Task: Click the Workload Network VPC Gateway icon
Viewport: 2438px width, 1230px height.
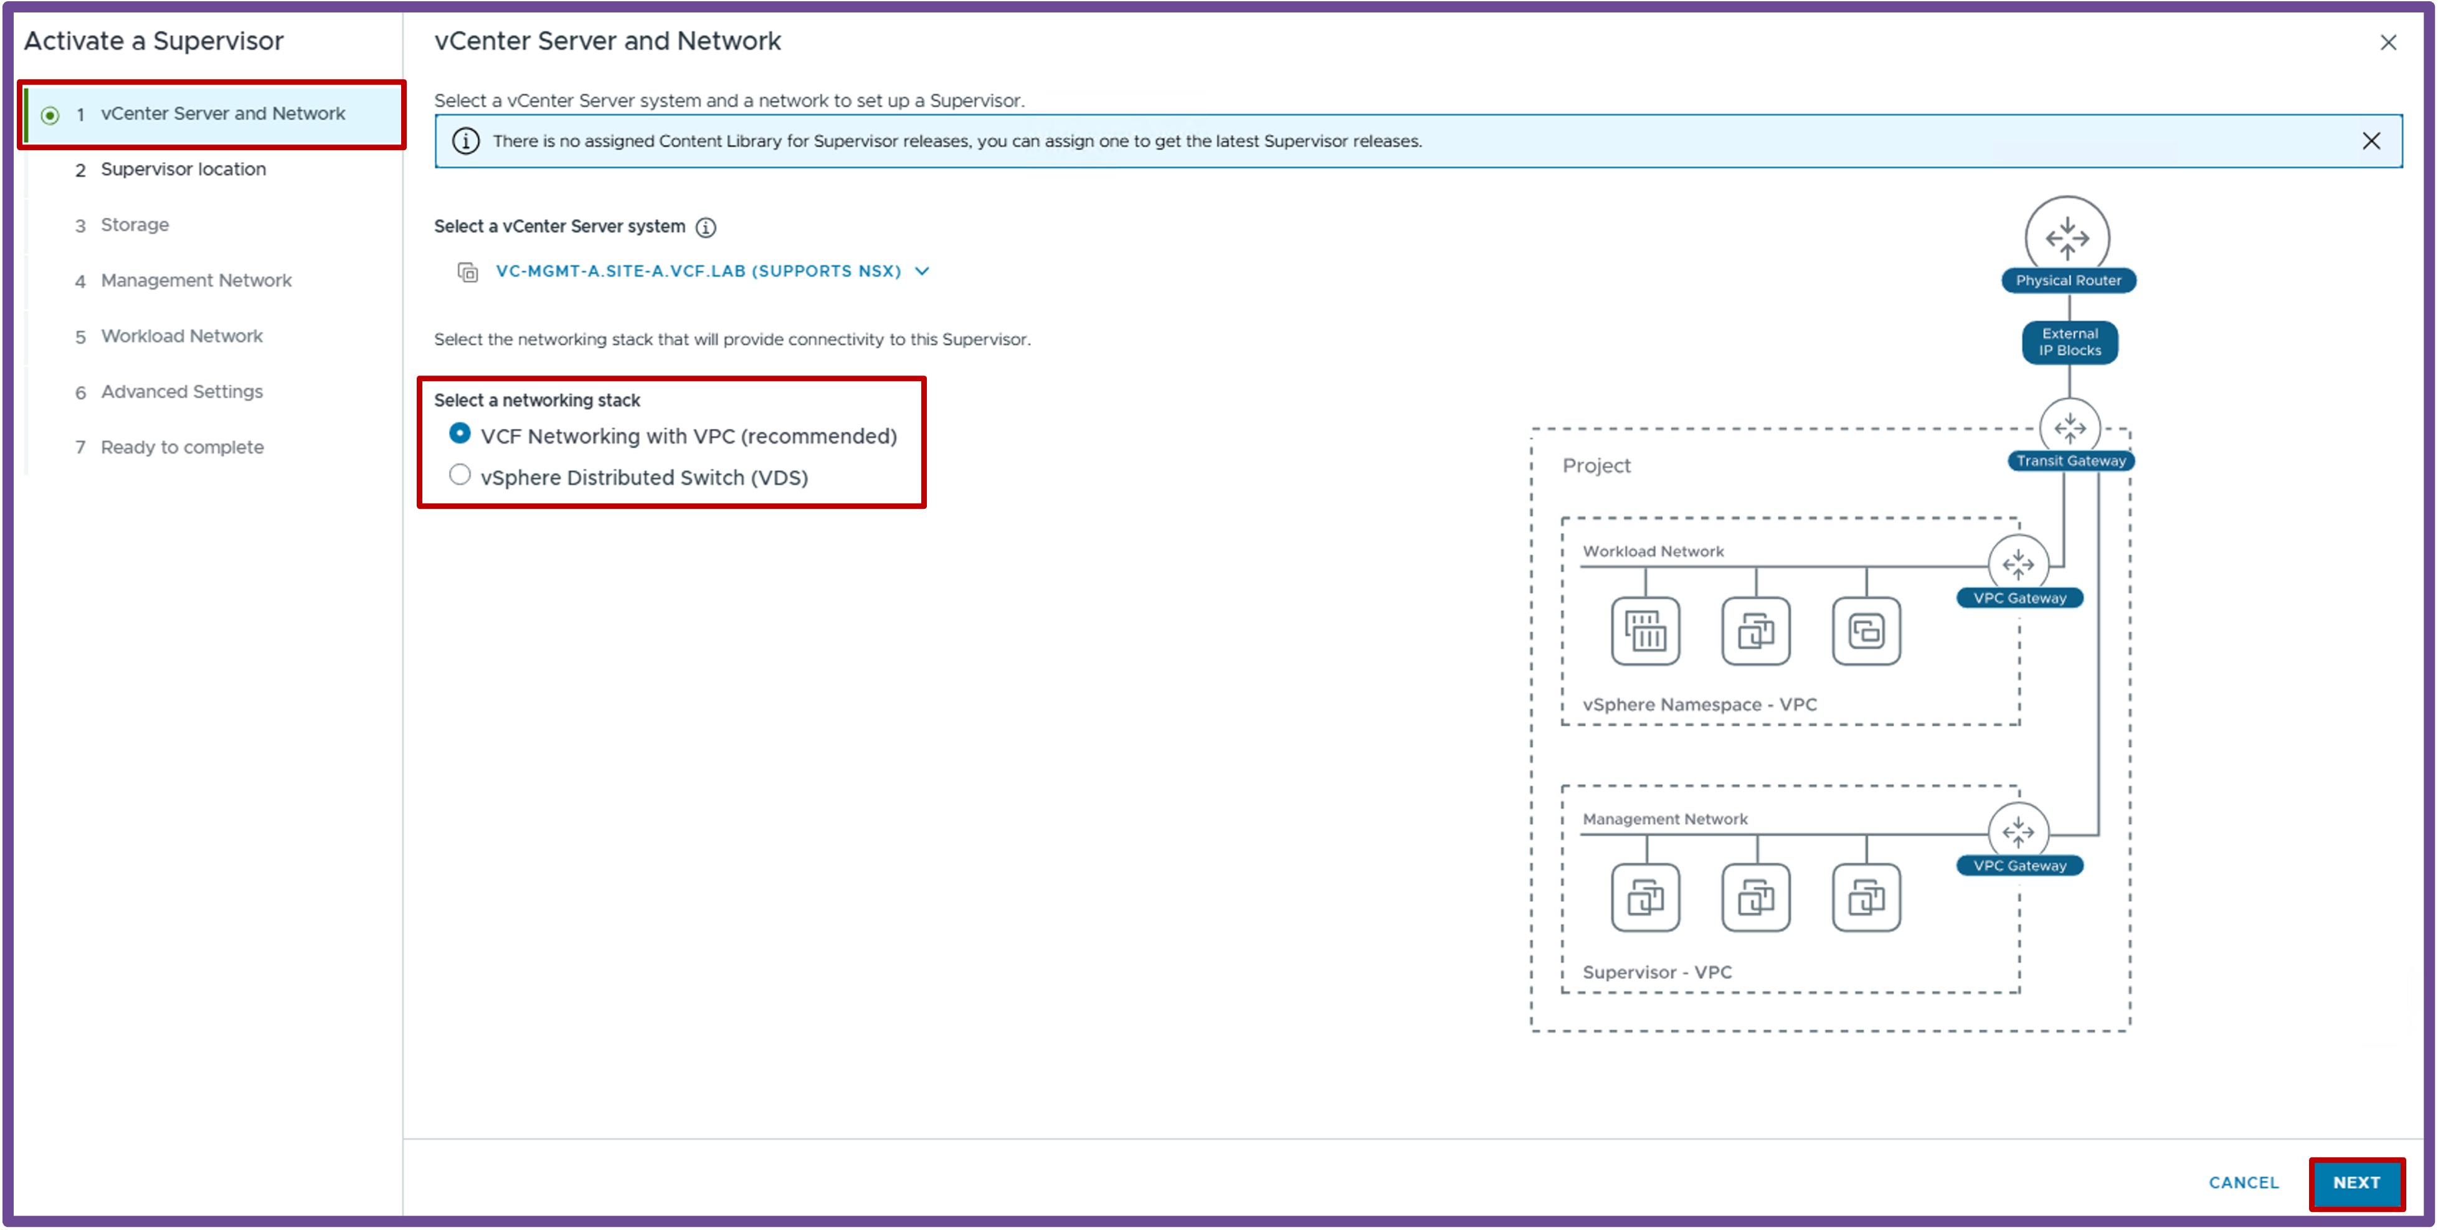Action: coord(2018,564)
